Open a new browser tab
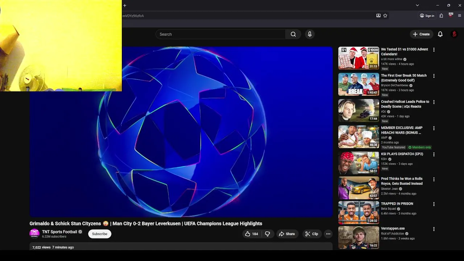Viewport: 464px width, 261px height. (x=125, y=5)
